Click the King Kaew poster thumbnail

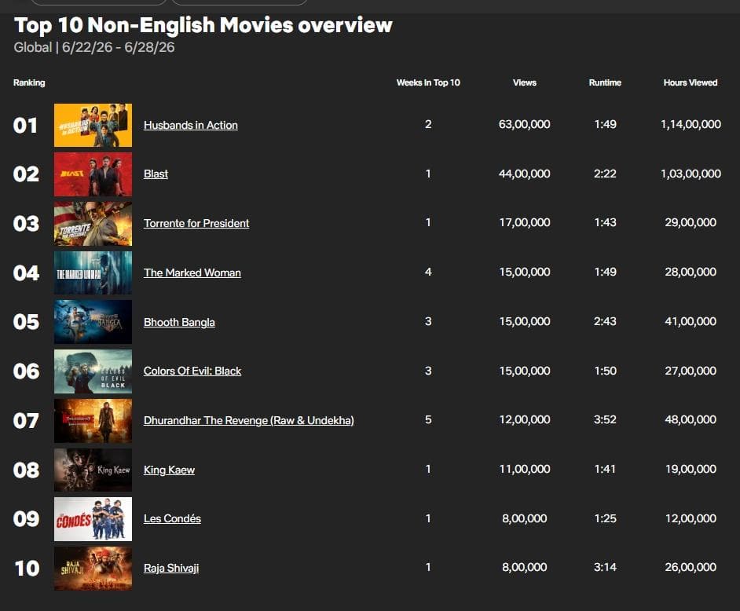(x=93, y=470)
